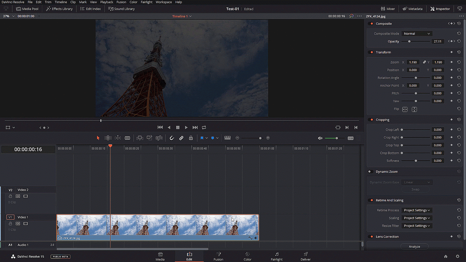
Task: Flip the image horizontally
Action: [405, 109]
